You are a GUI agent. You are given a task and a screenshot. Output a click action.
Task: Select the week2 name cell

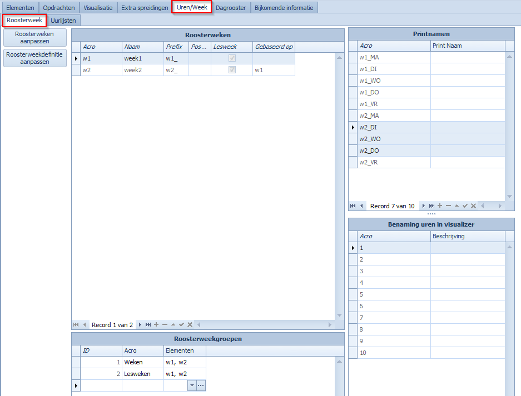pyautogui.click(x=143, y=70)
